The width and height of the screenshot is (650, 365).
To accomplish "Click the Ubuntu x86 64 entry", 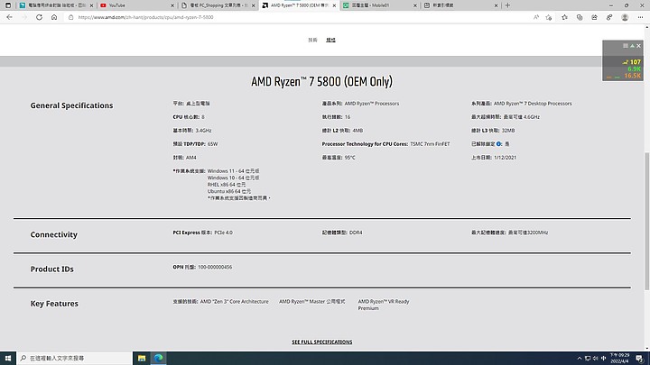I will 228,191.
